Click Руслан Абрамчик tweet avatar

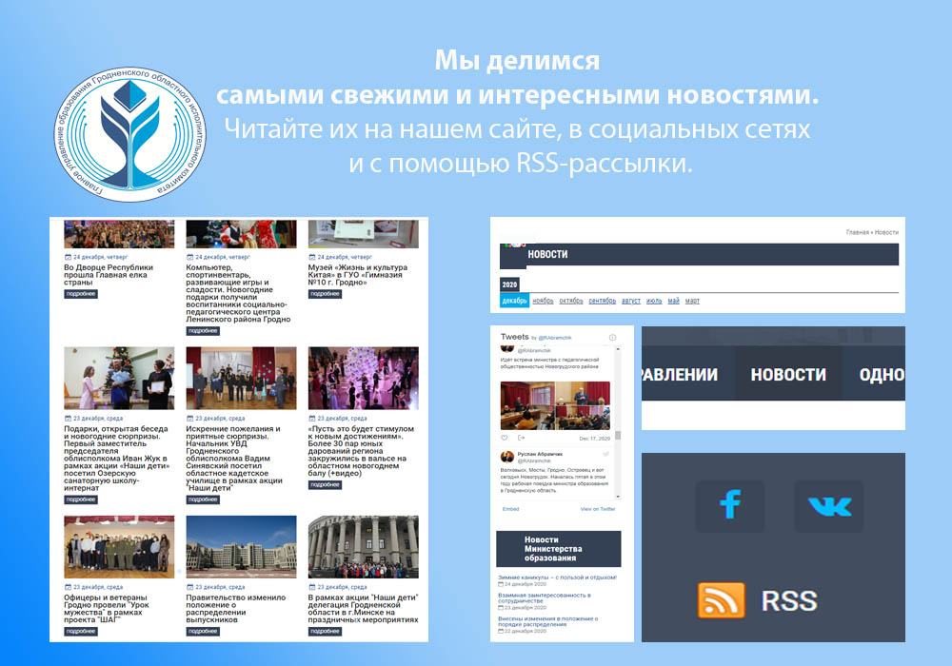click(507, 457)
